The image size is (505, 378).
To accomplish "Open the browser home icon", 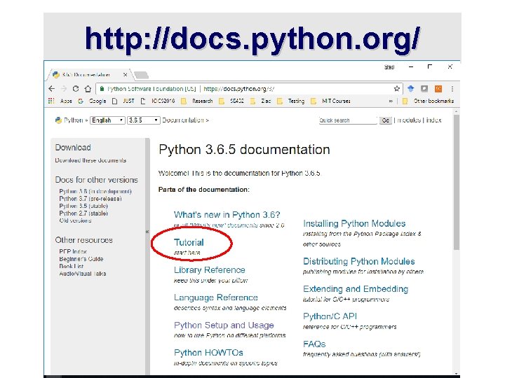I will (88, 89).
